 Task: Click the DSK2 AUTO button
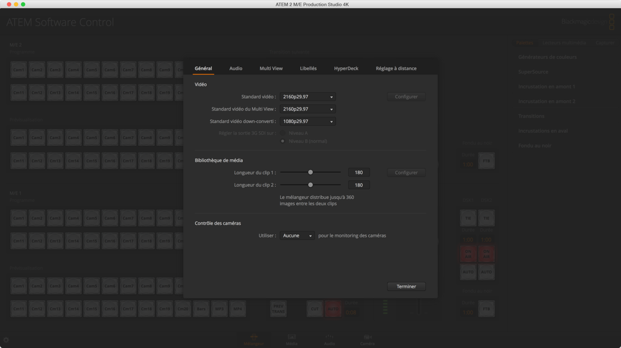pyautogui.click(x=486, y=272)
